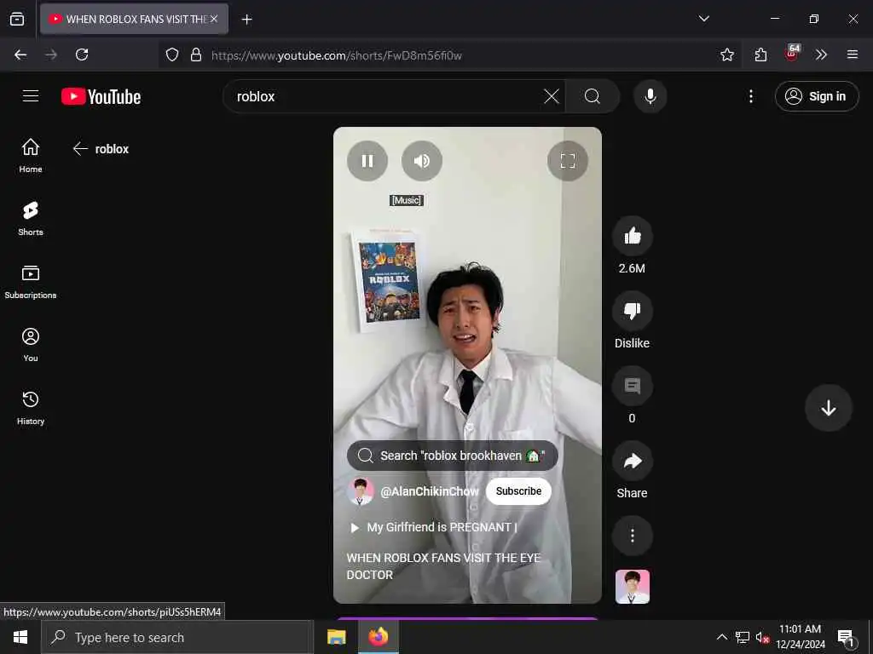This screenshot has width=873, height=654.
Task: Open Shorts in the sidebar
Action: pyautogui.click(x=31, y=219)
